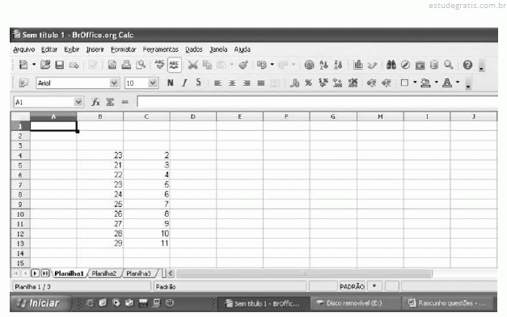Click the Cut scissors icon

(193, 65)
